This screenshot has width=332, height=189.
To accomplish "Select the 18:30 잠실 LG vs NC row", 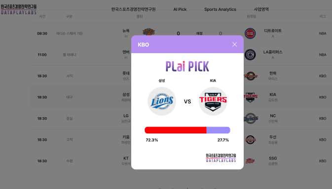I will point(181,119).
